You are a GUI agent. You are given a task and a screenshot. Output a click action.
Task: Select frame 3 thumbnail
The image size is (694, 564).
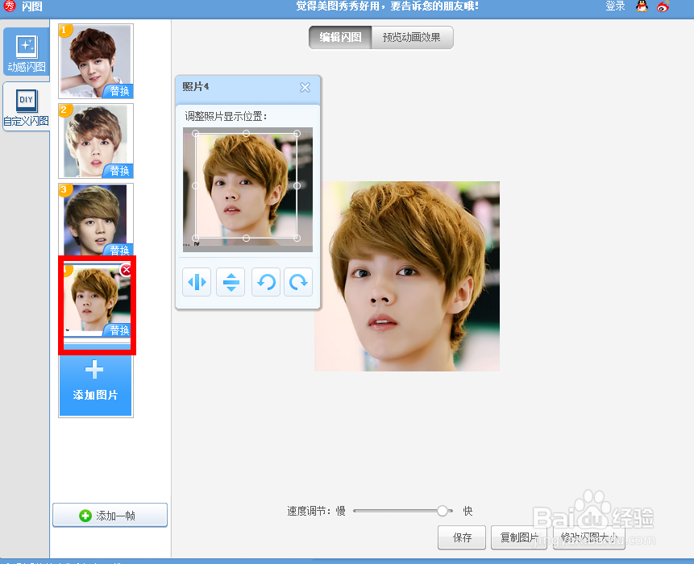[96, 220]
